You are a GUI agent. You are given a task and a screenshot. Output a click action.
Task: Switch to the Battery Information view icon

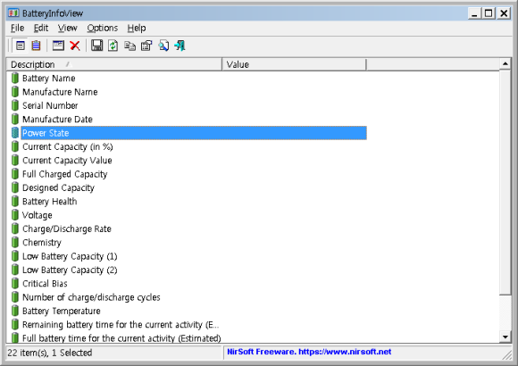tap(21, 46)
